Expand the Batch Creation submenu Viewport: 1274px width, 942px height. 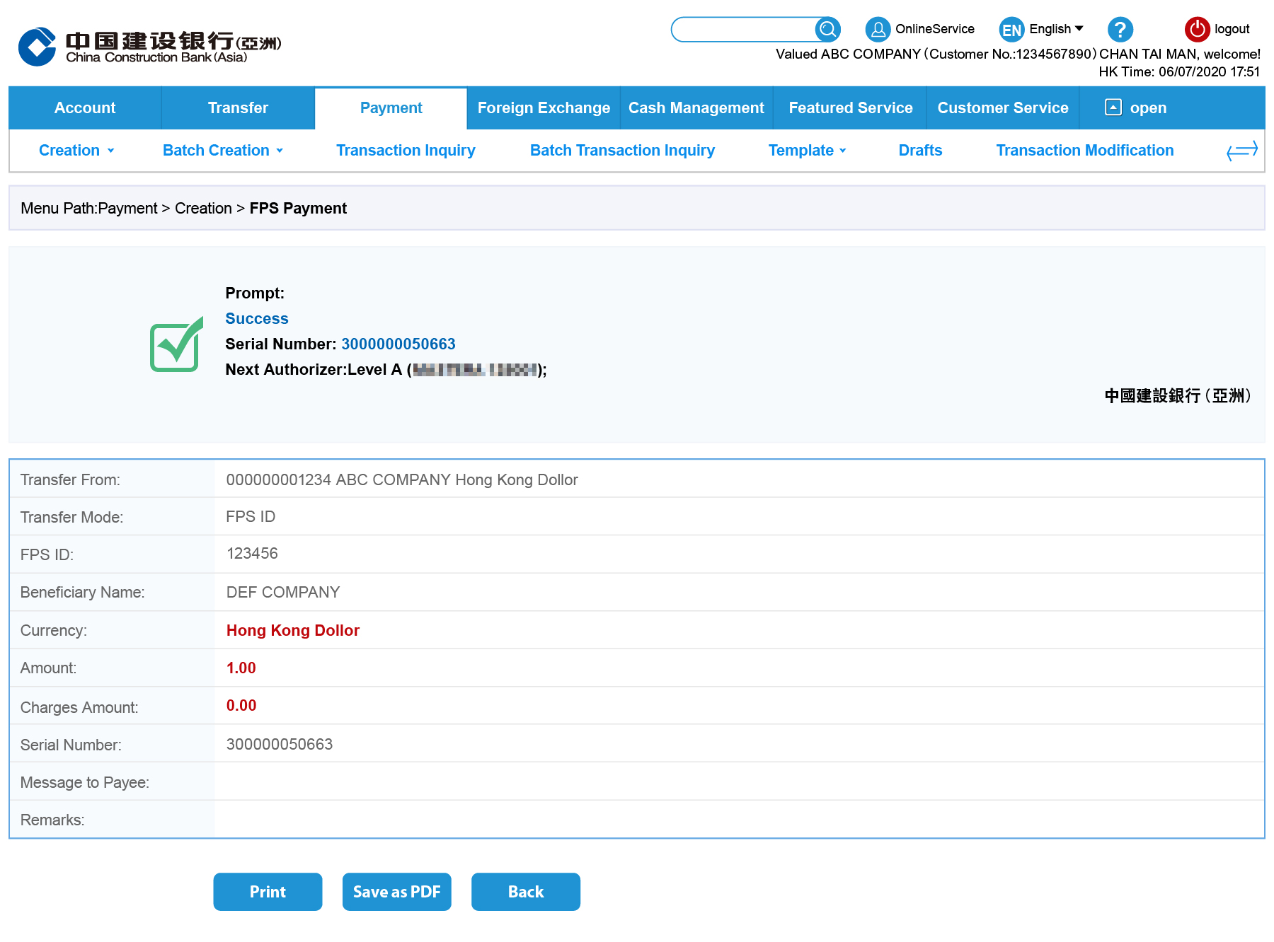(223, 150)
